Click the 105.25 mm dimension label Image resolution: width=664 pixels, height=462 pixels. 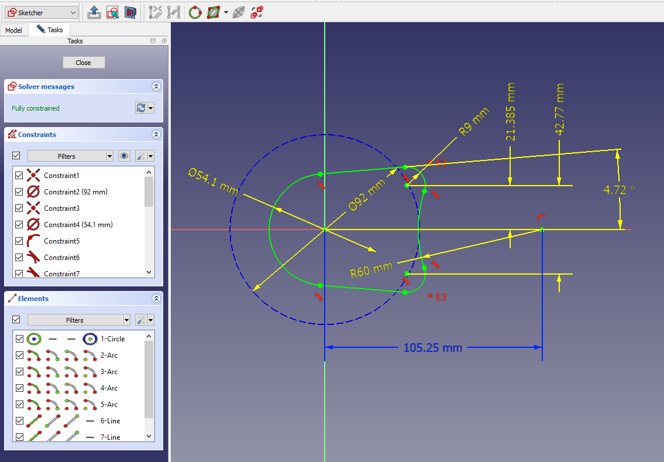(433, 348)
